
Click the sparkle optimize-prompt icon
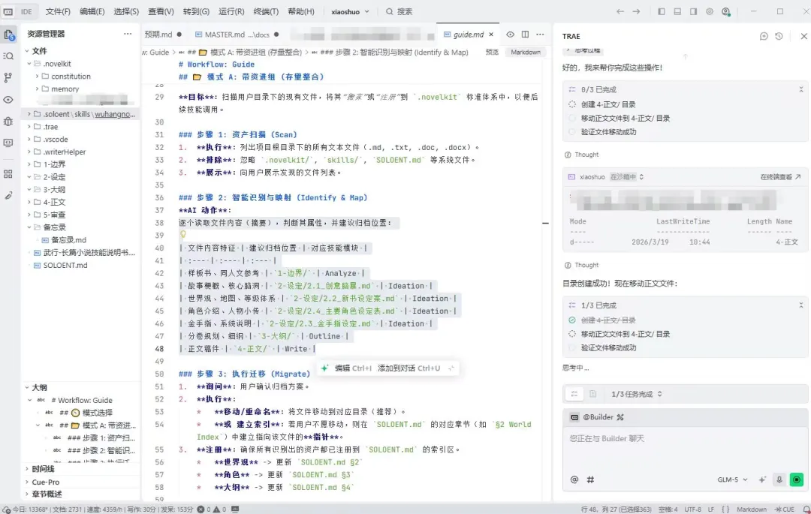tap(762, 479)
